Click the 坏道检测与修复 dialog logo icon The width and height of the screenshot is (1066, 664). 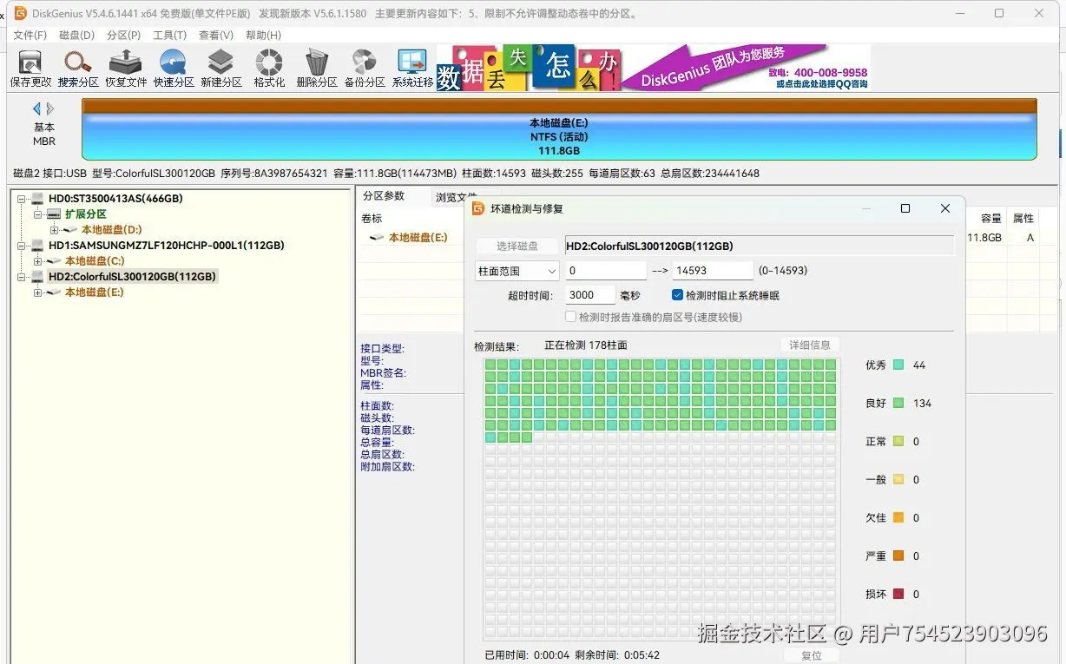pos(477,208)
